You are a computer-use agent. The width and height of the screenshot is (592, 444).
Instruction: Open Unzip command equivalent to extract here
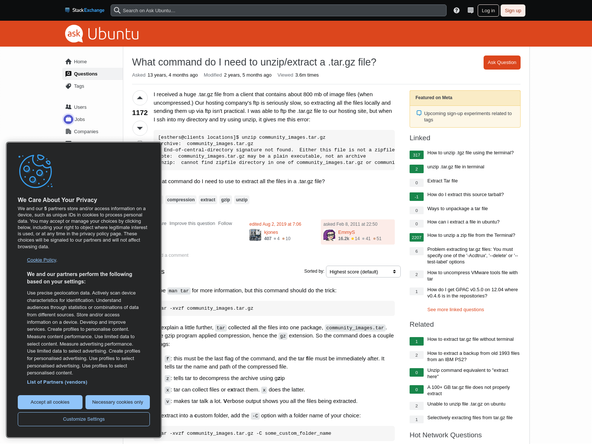tap(468, 373)
